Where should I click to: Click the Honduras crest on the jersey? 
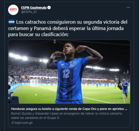(73, 64)
